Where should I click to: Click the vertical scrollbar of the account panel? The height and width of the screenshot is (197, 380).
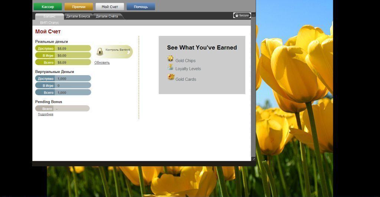pyautogui.click(x=254, y=89)
